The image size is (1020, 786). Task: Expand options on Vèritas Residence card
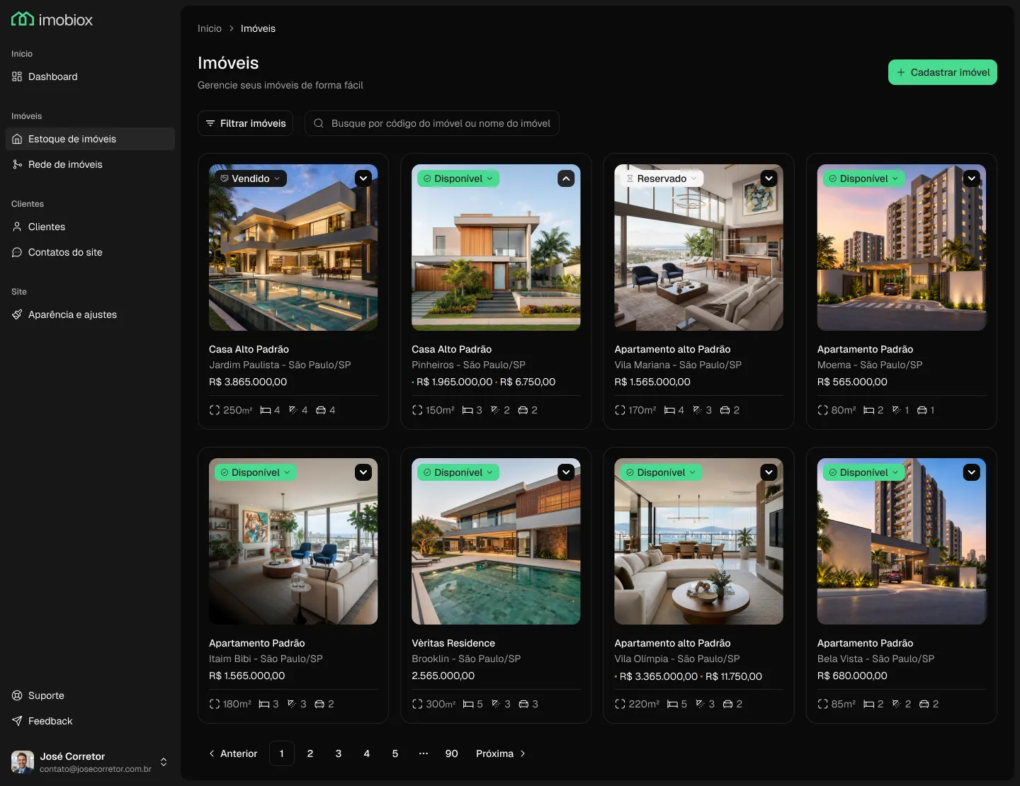(x=566, y=472)
